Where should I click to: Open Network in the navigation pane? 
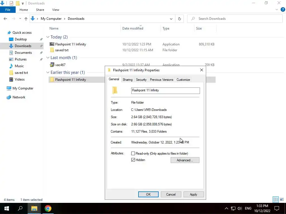click(19, 97)
